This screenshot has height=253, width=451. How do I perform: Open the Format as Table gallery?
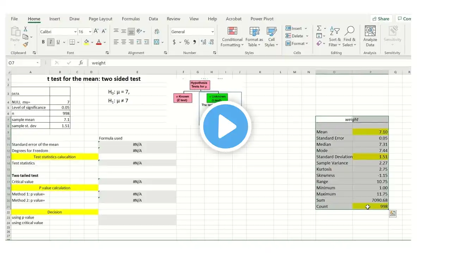point(254,36)
